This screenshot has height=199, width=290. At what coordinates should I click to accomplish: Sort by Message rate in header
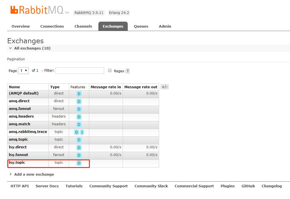coord(106,87)
